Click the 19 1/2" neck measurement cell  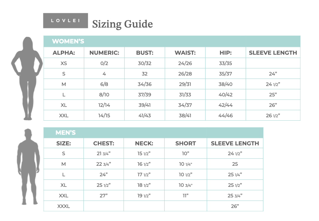144,195
